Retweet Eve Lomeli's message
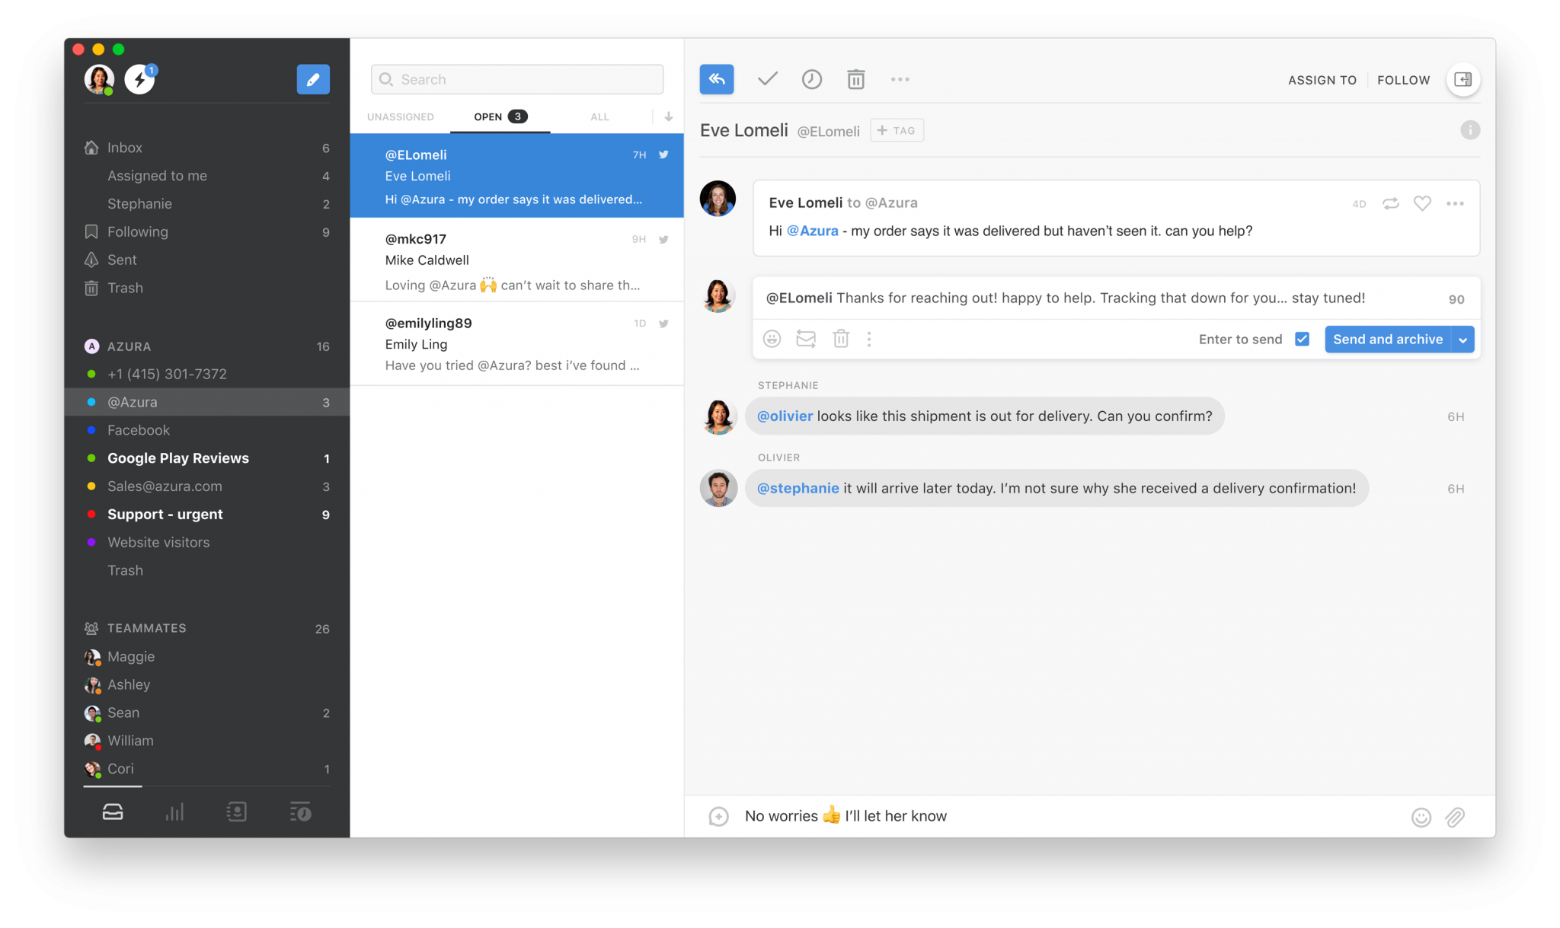Viewport: 1560px width, 928px height. (x=1390, y=203)
